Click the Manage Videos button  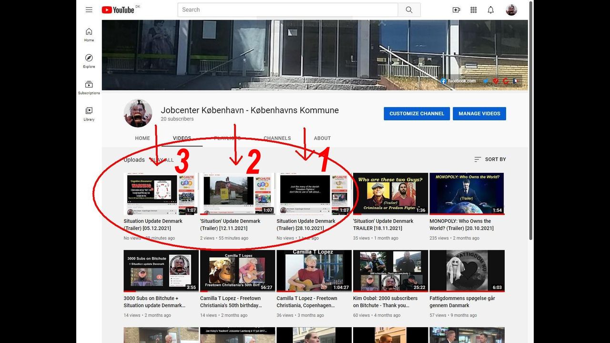pyautogui.click(x=479, y=113)
